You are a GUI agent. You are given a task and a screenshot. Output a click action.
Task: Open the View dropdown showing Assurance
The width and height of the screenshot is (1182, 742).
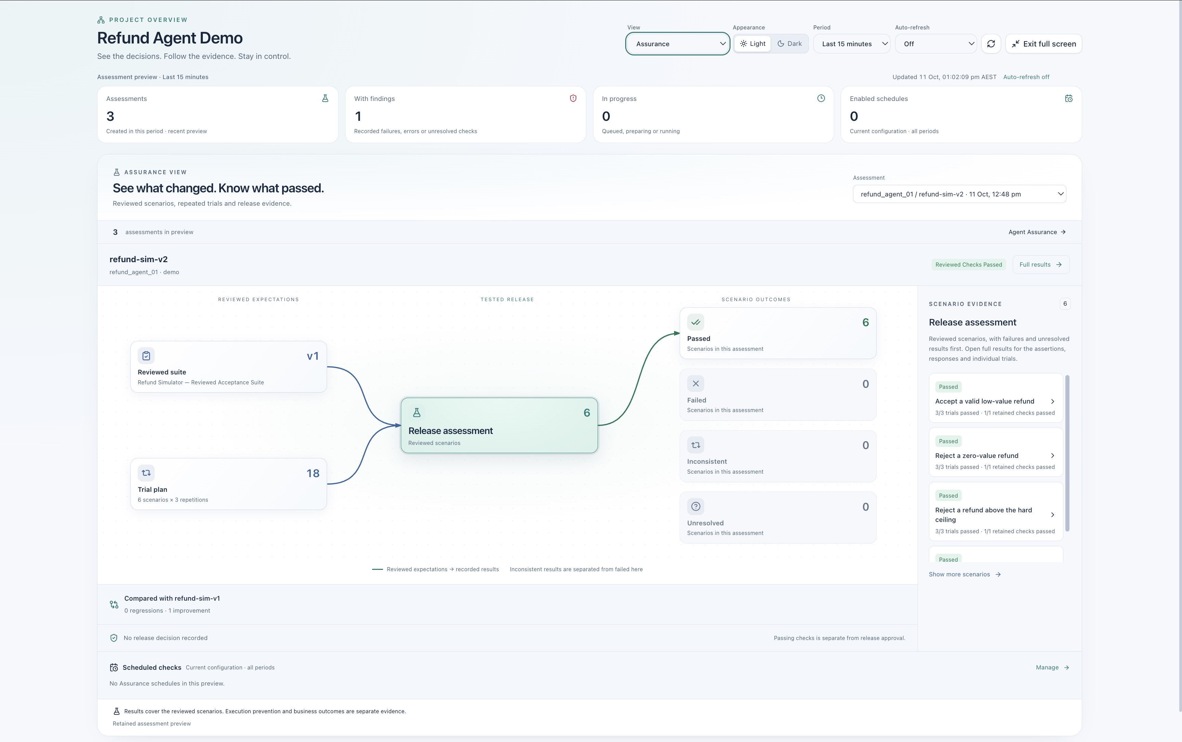(678, 44)
